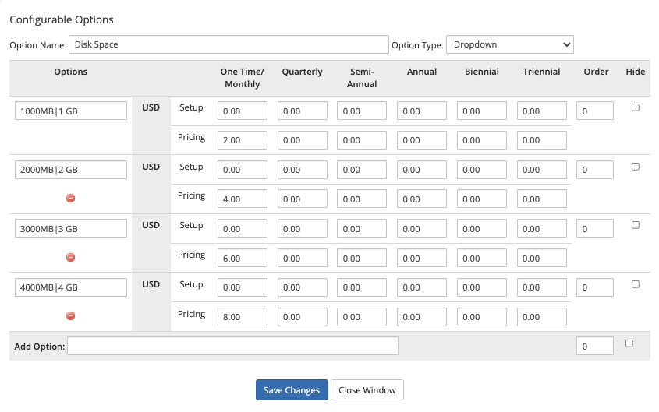The image size is (659, 412).
Task: Focus the Add Option text field
Action: pos(232,346)
